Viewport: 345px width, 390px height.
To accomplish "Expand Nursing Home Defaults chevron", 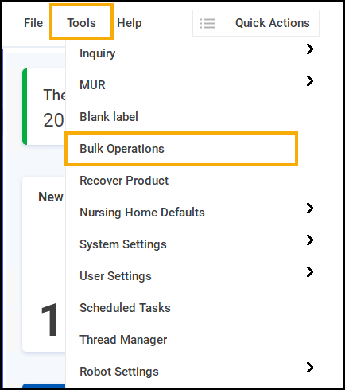I will pyautogui.click(x=310, y=209).
